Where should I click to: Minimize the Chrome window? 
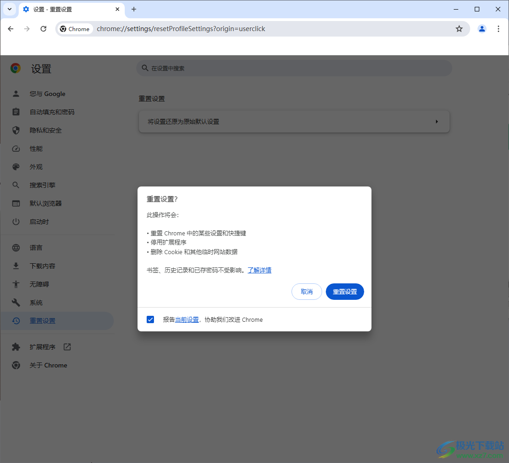[456, 9]
